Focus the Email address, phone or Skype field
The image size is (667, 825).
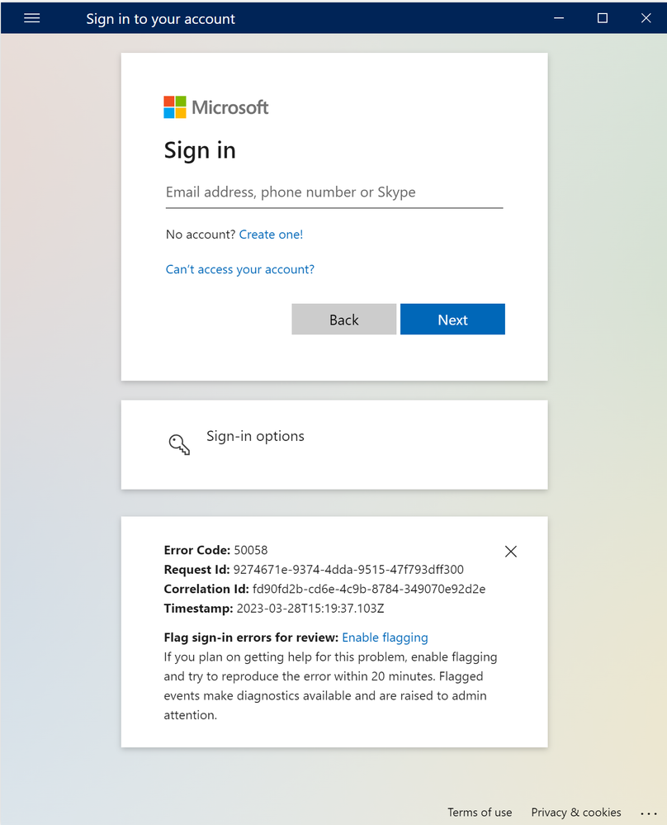(x=334, y=192)
